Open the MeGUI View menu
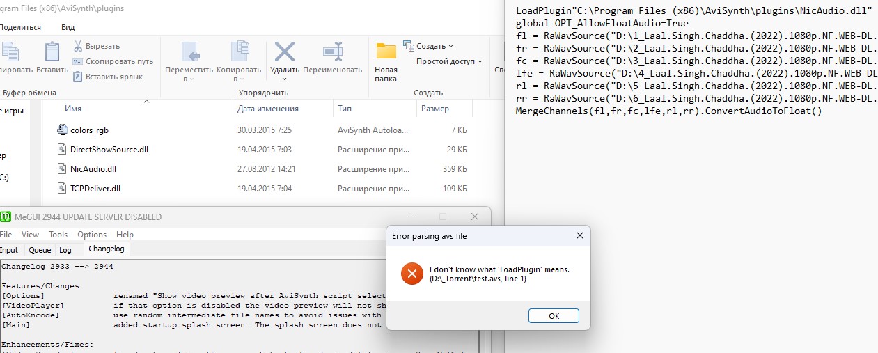 pyautogui.click(x=31, y=235)
